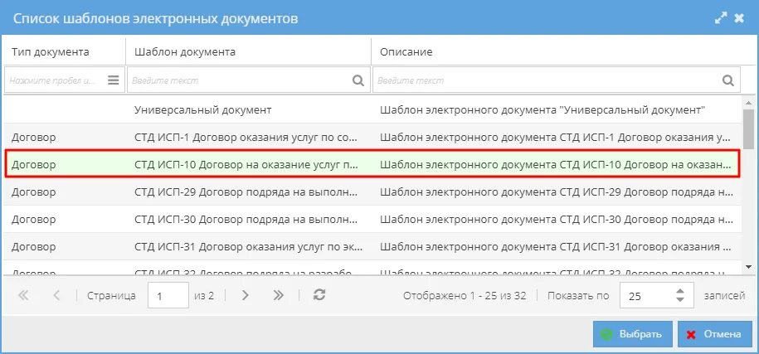
Task: Go to the next page
Action: [245, 295]
